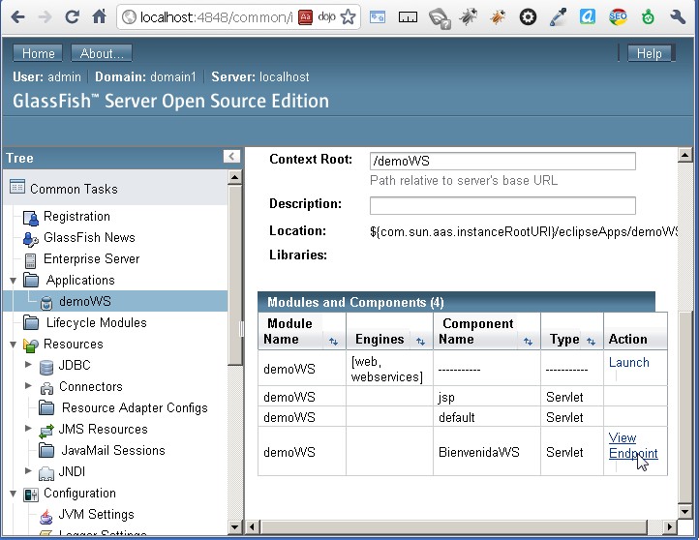Click the JVM Settings Java icon
699x540 pixels.
46,516
